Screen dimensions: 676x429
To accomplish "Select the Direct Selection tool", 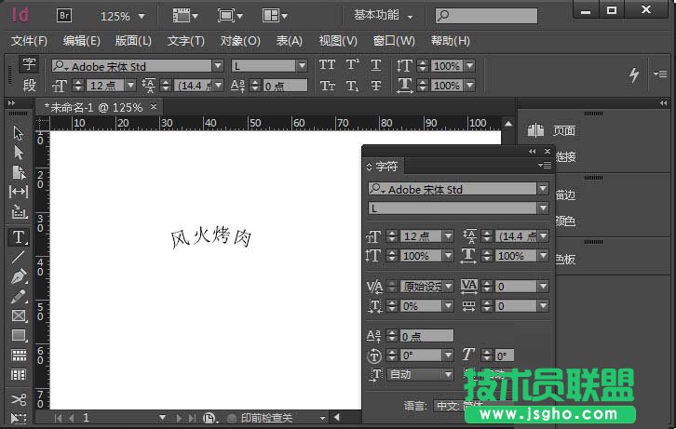I will [x=18, y=153].
